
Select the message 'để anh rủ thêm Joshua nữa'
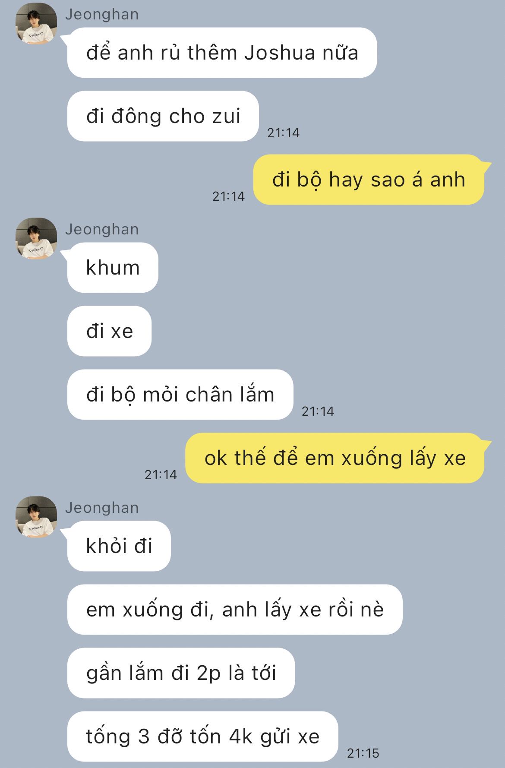pos(222,53)
